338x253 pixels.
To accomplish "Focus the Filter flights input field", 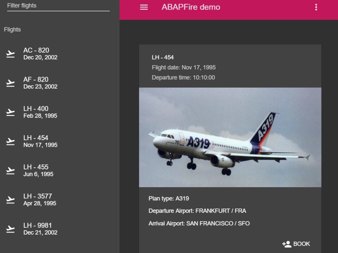I will (x=58, y=6).
